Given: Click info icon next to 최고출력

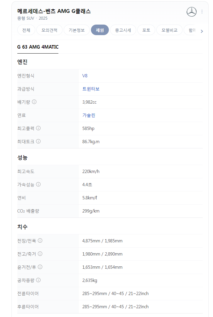Looking at the screenshot, I should [x=38, y=128].
